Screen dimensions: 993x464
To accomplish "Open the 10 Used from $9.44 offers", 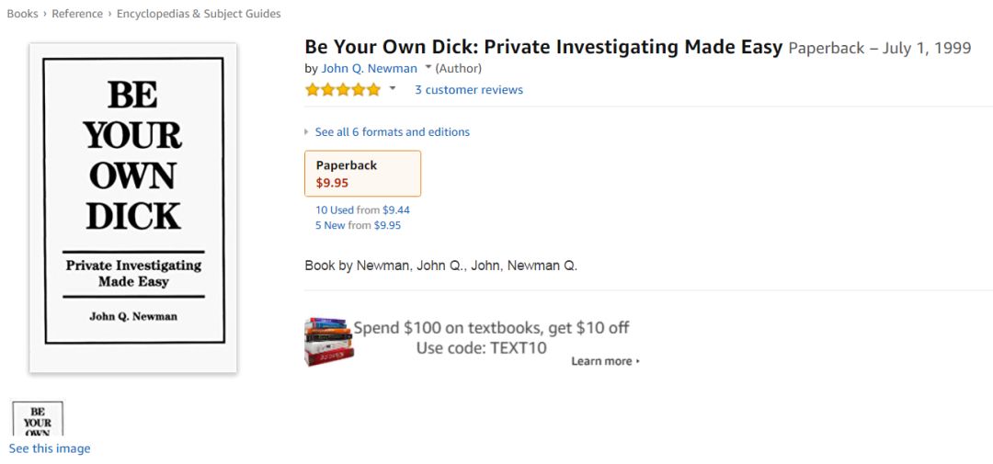I will 362,210.
